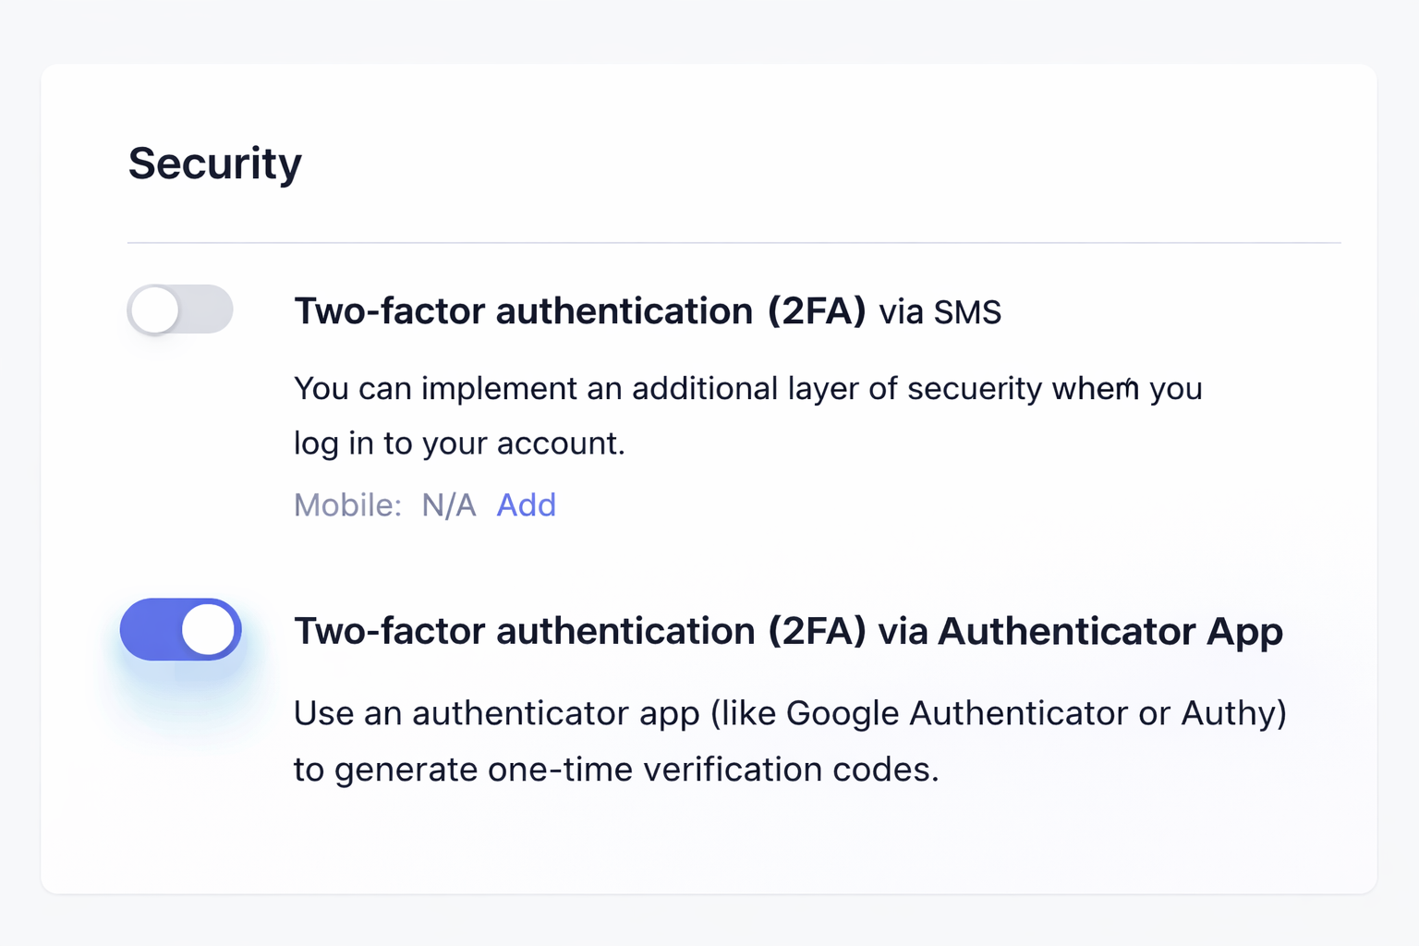Click the white knob of the SMS switch

pos(154,310)
